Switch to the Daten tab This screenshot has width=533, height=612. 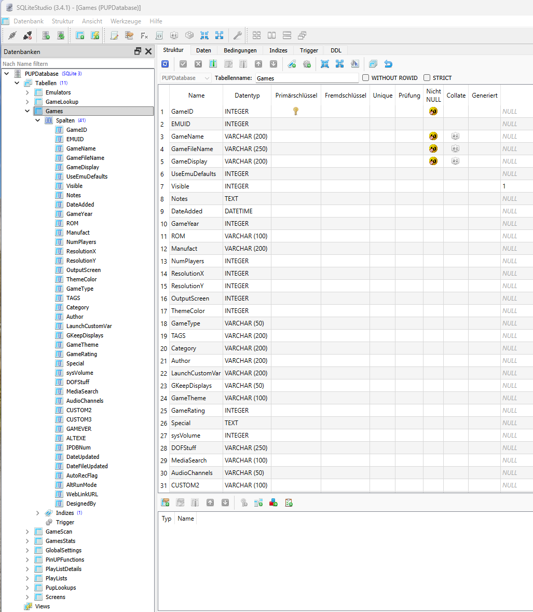(203, 50)
